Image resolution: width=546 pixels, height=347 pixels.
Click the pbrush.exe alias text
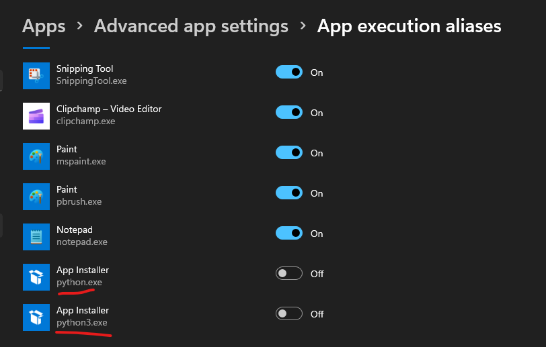[x=79, y=202]
